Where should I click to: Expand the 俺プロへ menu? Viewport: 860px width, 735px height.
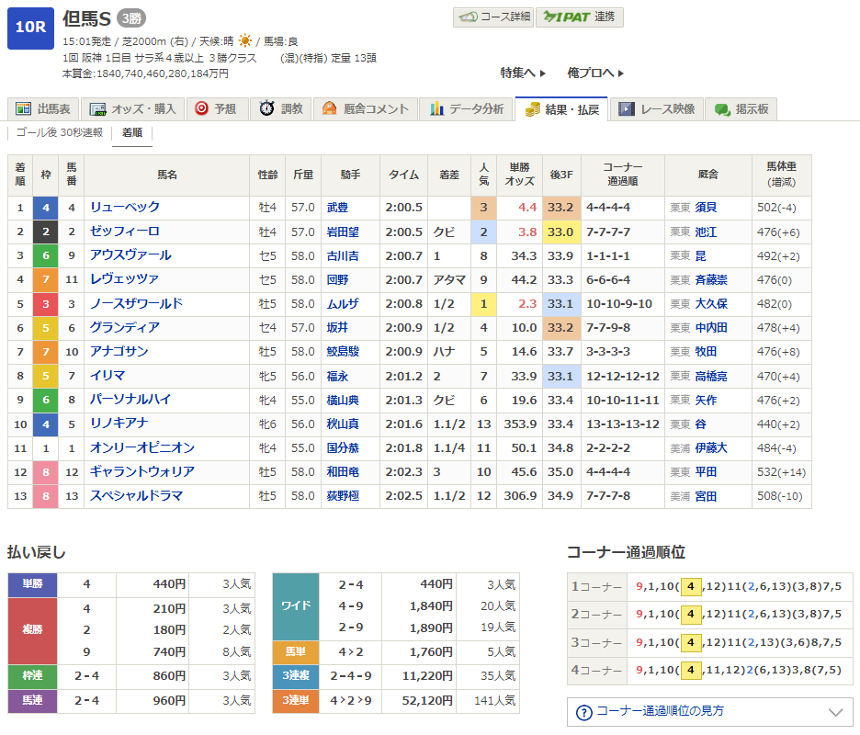coord(595,73)
